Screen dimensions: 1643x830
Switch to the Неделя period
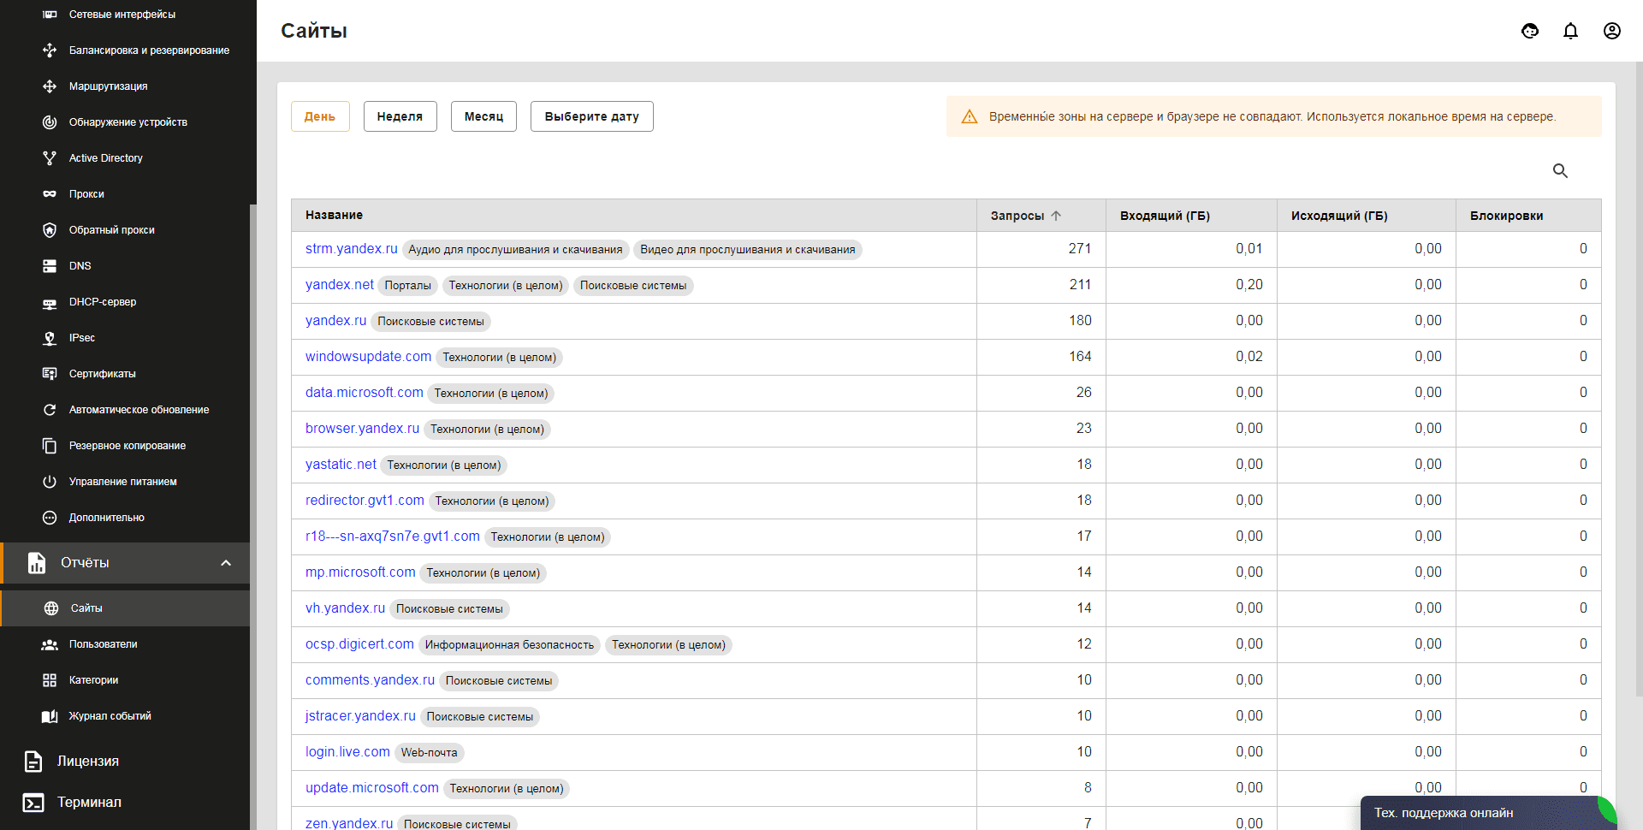pyautogui.click(x=400, y=116)
